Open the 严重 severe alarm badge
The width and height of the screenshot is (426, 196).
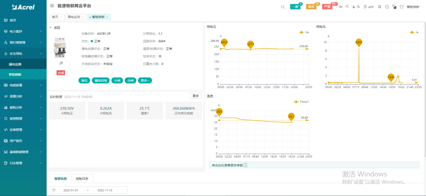point(327,7)
